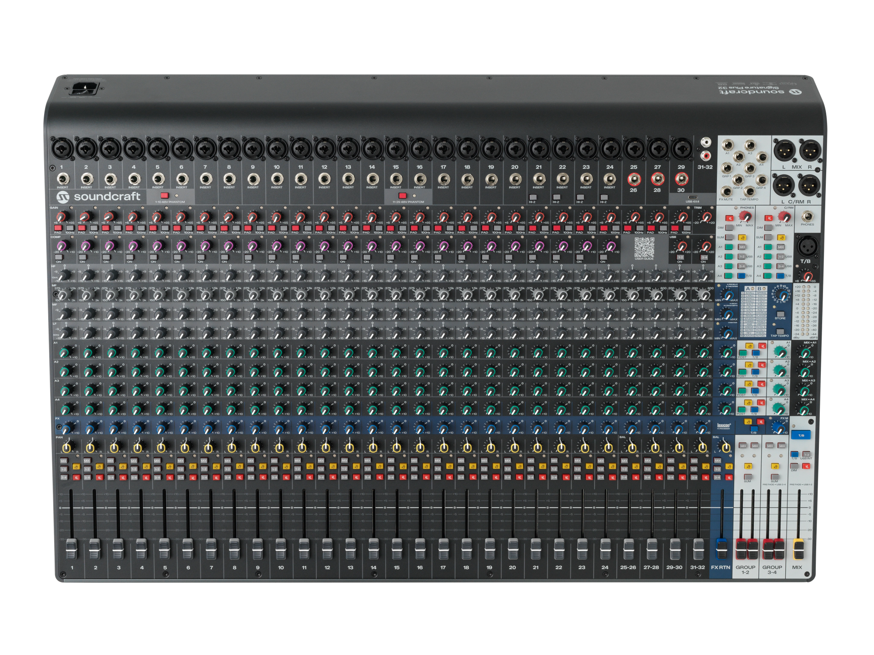This screenshot has width=874, height=655.
Task: Click the talkback T/B gain knob
Action: (807, 276)
